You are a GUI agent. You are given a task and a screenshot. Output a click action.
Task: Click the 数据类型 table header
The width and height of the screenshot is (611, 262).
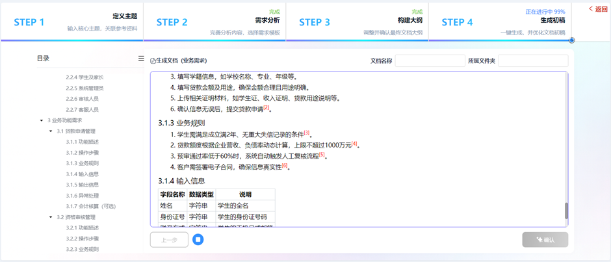[201, 194]
